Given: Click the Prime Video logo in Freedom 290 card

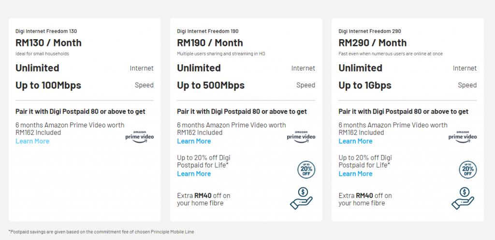Looking at the screenshot, I should (462, 136).
